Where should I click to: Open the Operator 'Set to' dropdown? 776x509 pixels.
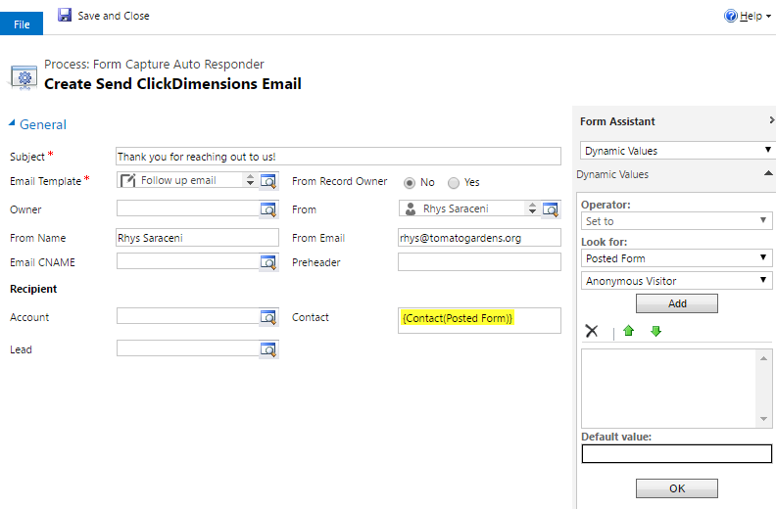pyautogui.click(x=677, y=221)
